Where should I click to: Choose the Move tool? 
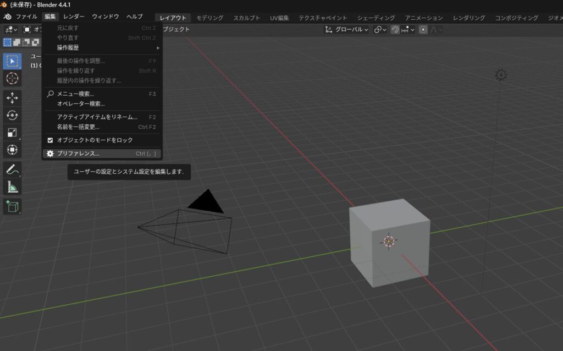click(12, 98)
